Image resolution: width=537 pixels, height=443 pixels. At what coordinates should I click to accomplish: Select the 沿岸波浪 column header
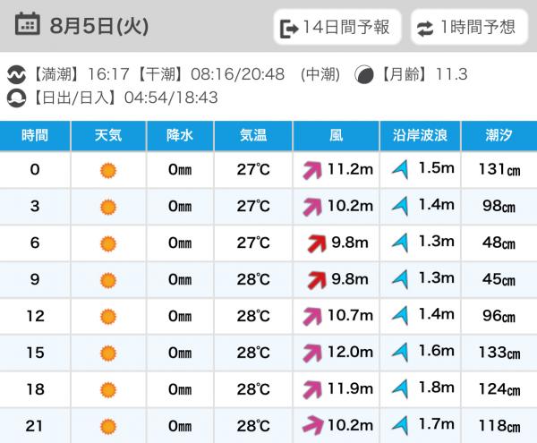[x=420, y=135]
